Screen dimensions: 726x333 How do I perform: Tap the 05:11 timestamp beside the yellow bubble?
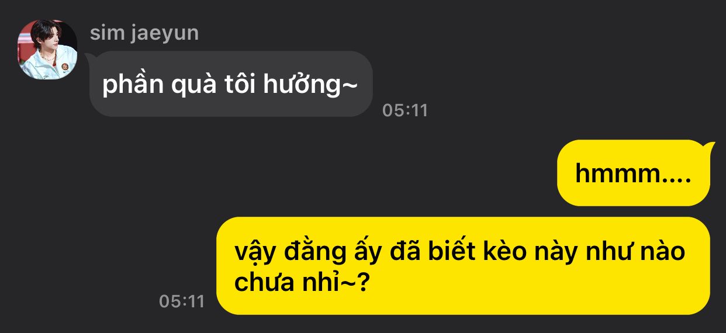point(182,301)
